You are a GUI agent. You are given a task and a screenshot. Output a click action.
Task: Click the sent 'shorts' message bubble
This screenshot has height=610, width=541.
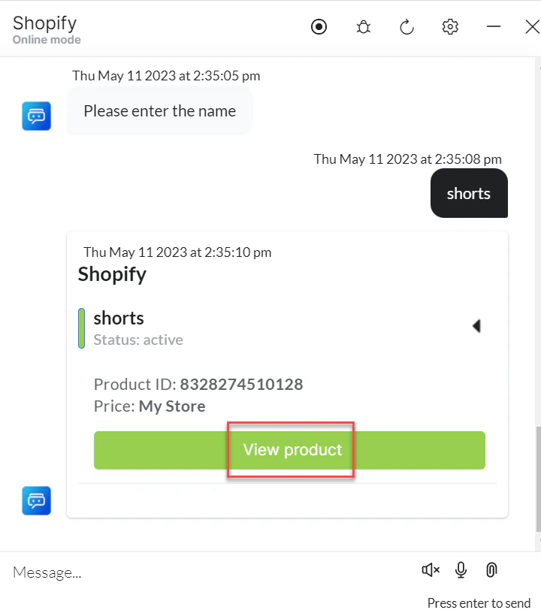468,193
